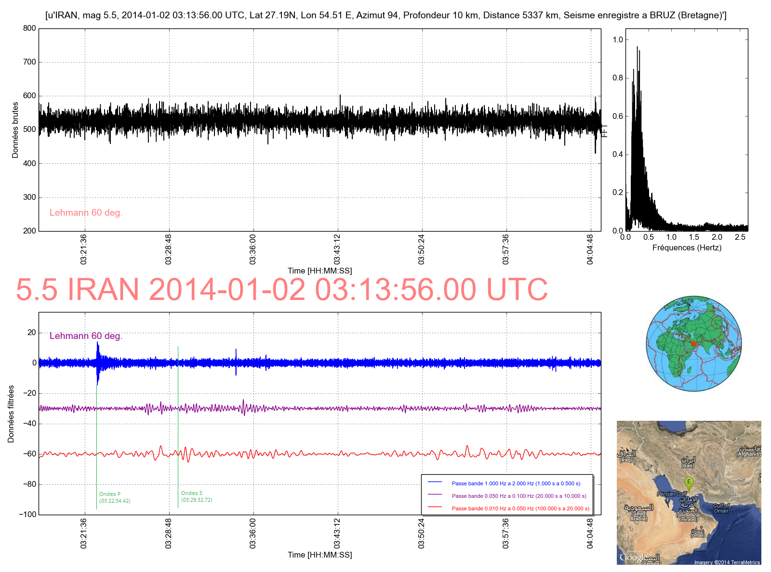Click the Fréquences (Hertz) axis label
This screenshot has width=771, height=572.
coord(687,248)
